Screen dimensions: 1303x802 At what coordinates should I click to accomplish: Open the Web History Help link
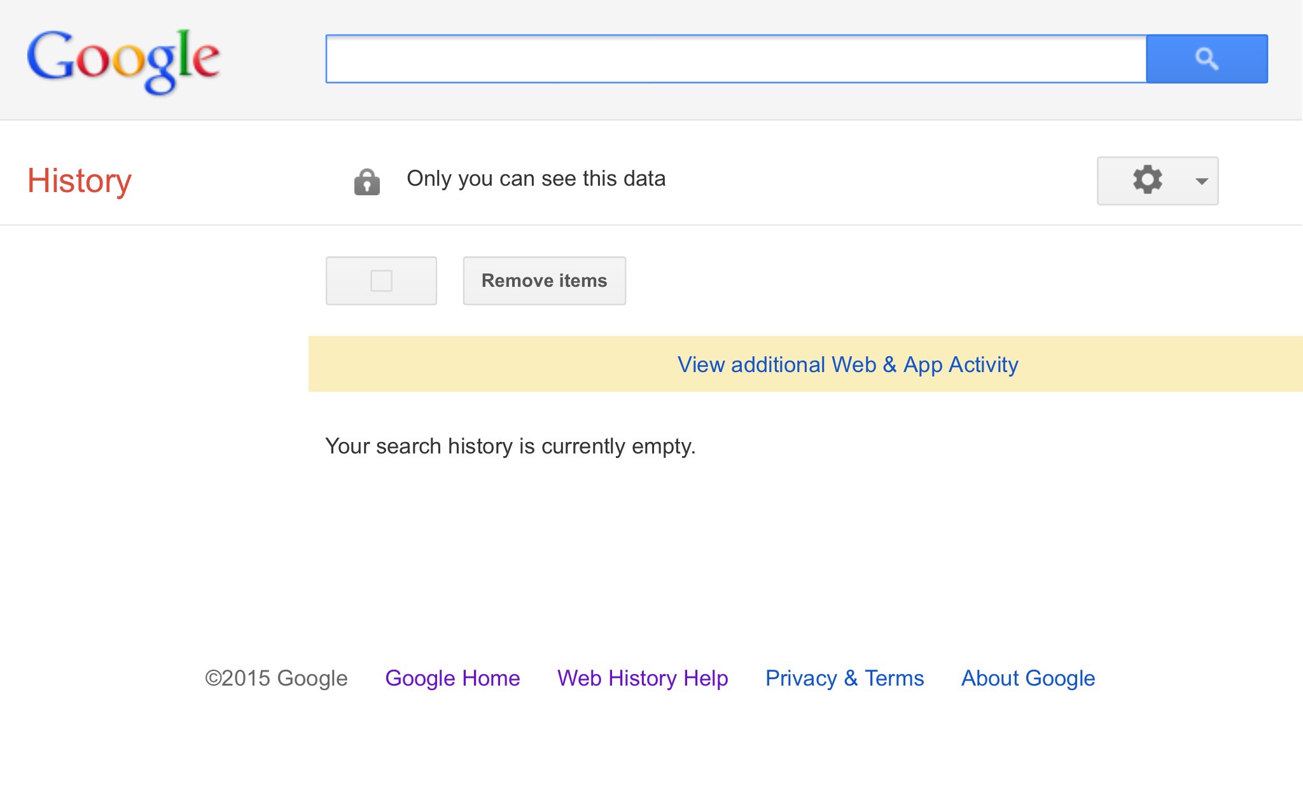(643, 678)
